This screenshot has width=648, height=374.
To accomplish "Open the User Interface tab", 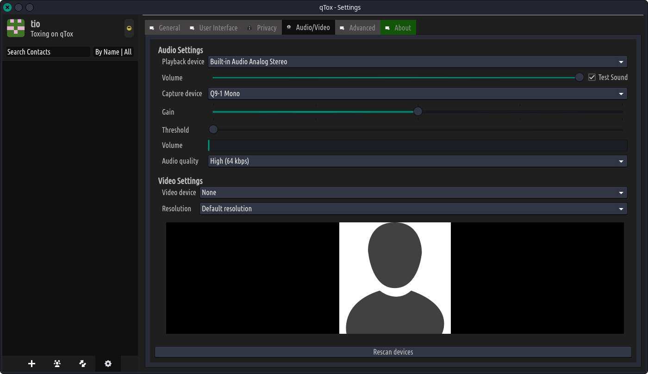I will 213,28.
